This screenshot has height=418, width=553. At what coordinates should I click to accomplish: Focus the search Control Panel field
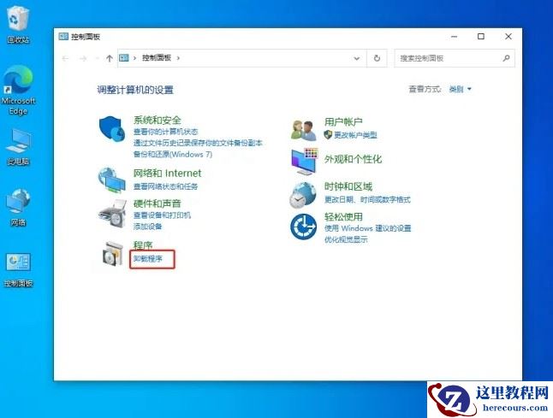[455, 58]
